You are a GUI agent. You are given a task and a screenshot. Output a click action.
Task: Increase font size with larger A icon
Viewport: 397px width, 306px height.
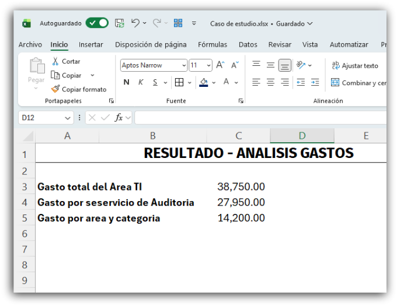point(220,65)
